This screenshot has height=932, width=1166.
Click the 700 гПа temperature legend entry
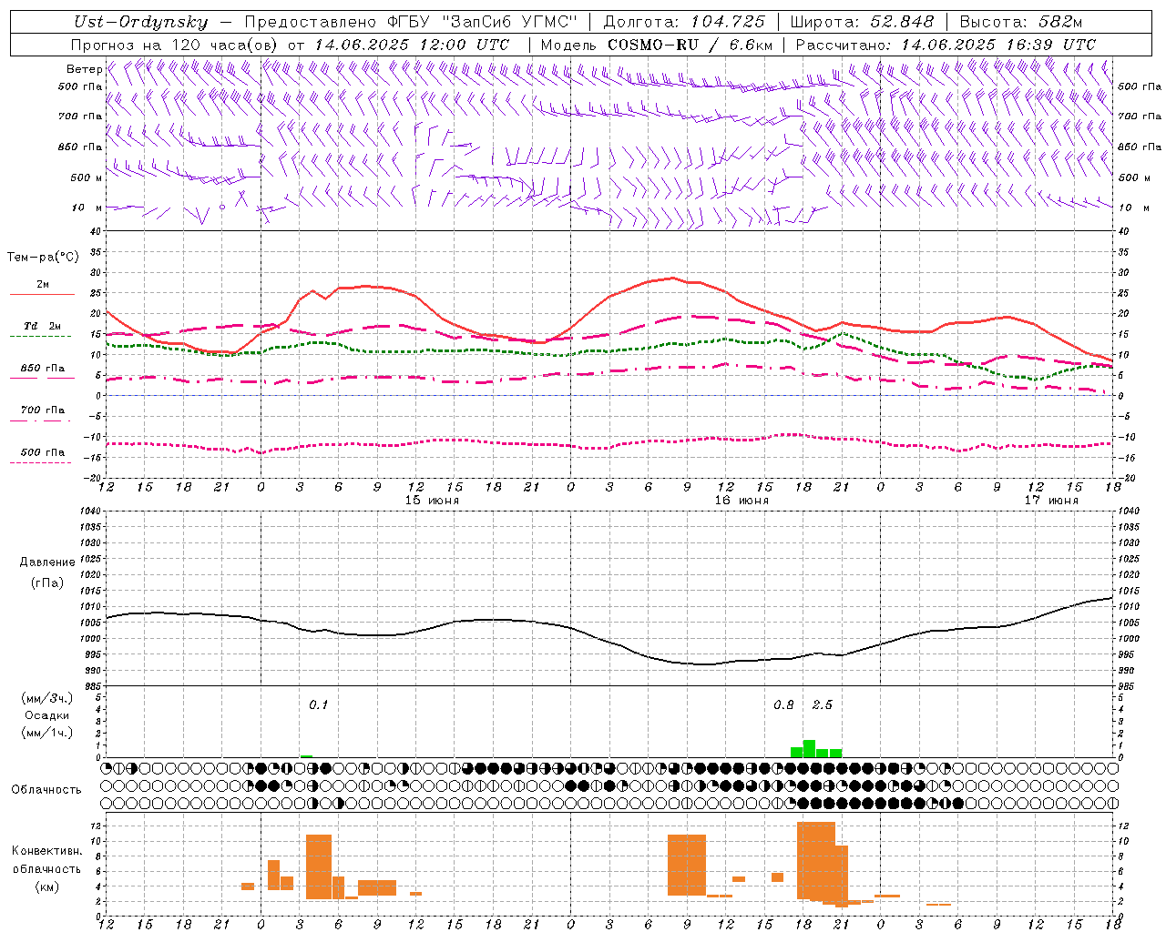click(42, 410)
